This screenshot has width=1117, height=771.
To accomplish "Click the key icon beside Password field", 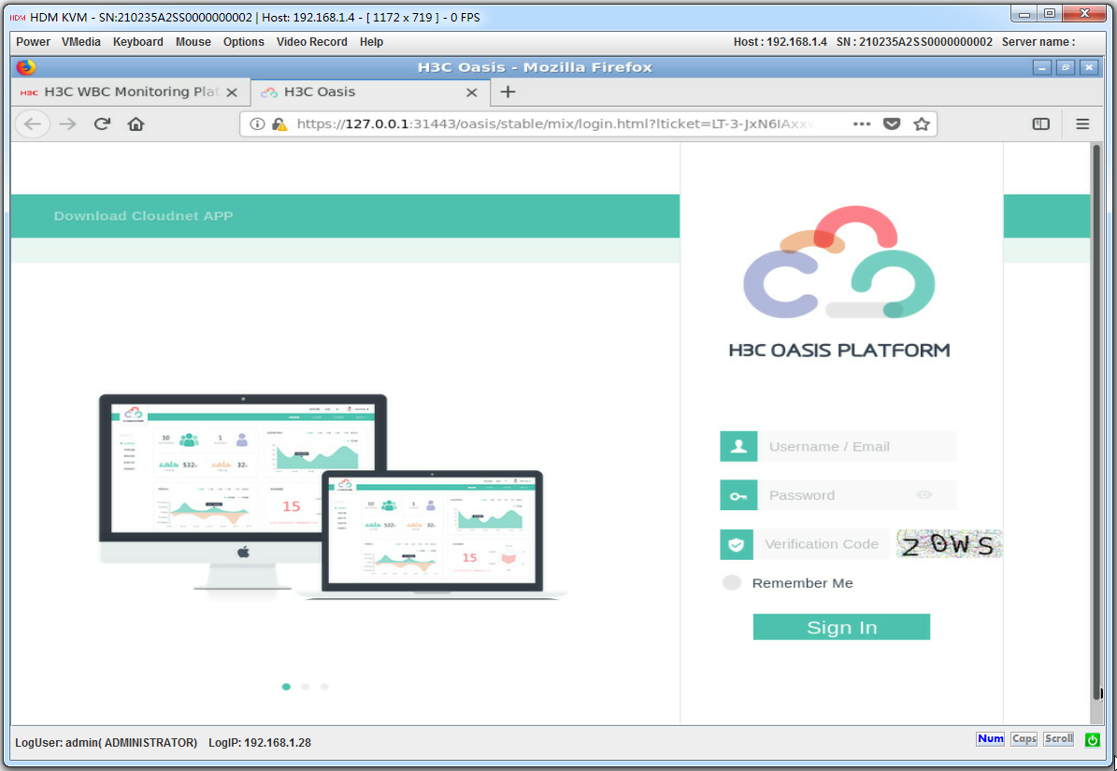I will click(x=738, y=495).
